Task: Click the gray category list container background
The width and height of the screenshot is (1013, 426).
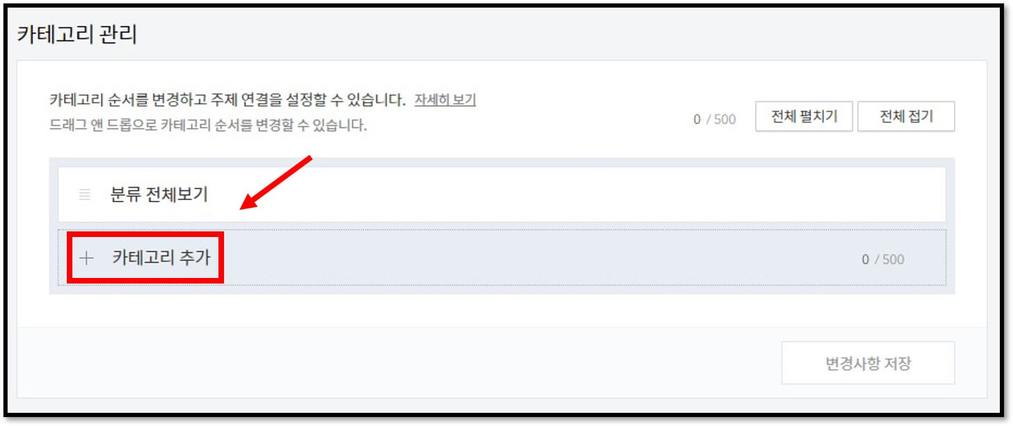Action: pos(502,289)
